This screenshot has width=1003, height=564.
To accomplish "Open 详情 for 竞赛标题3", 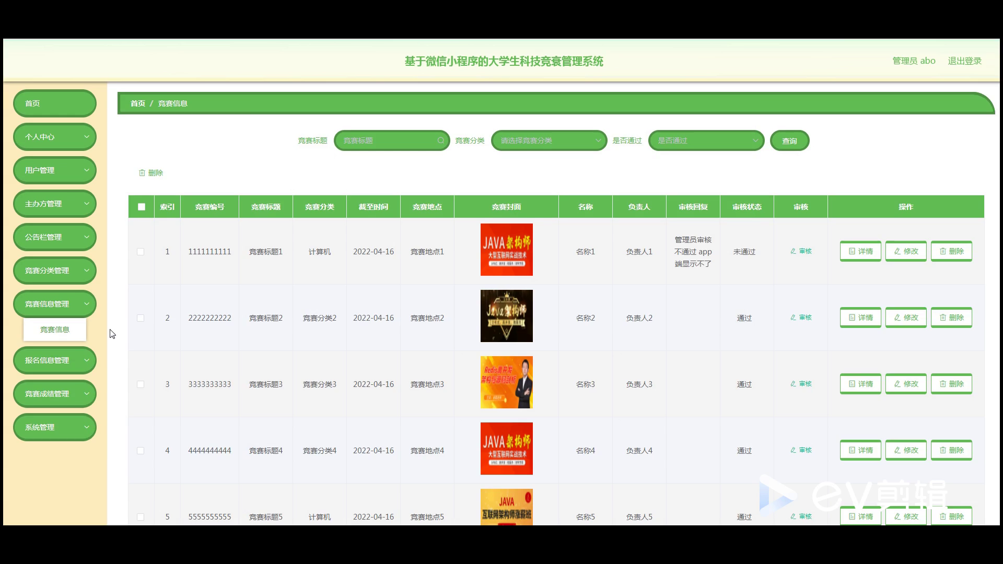I will click(860, 384).
